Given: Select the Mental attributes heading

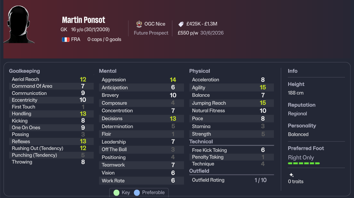Looking at the screenshot, I should [108, 71].
